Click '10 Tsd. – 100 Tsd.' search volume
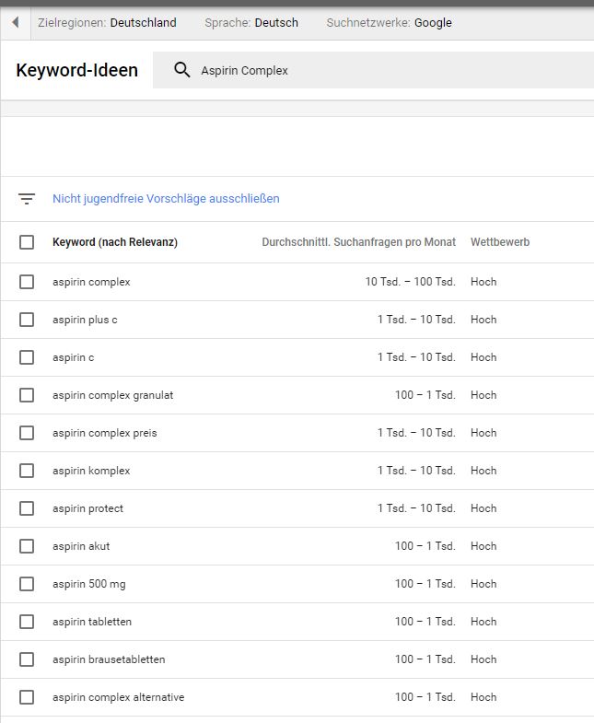Screen dimensions: 594x723 (x=411, y=282)
